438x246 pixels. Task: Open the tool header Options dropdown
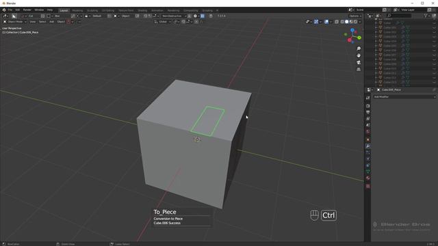[x=355, y=16]
